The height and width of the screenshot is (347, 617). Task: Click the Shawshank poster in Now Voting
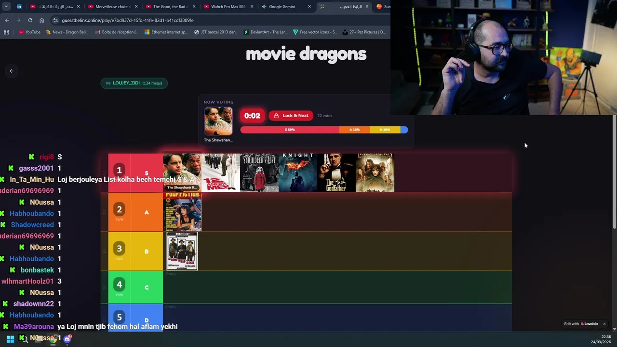218,121
